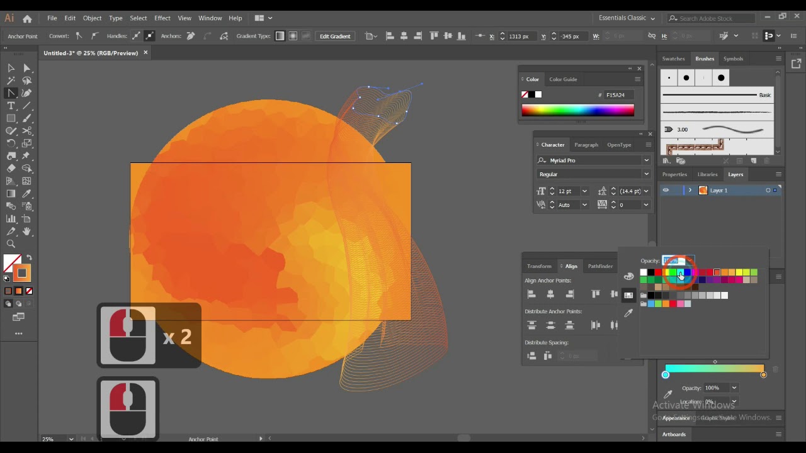Choose the Hand tool

(x=26, y=232)
